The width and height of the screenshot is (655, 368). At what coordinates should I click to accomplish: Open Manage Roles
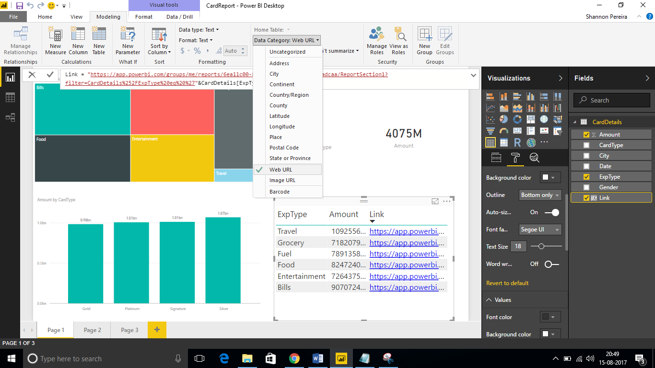tap(377, 41)
